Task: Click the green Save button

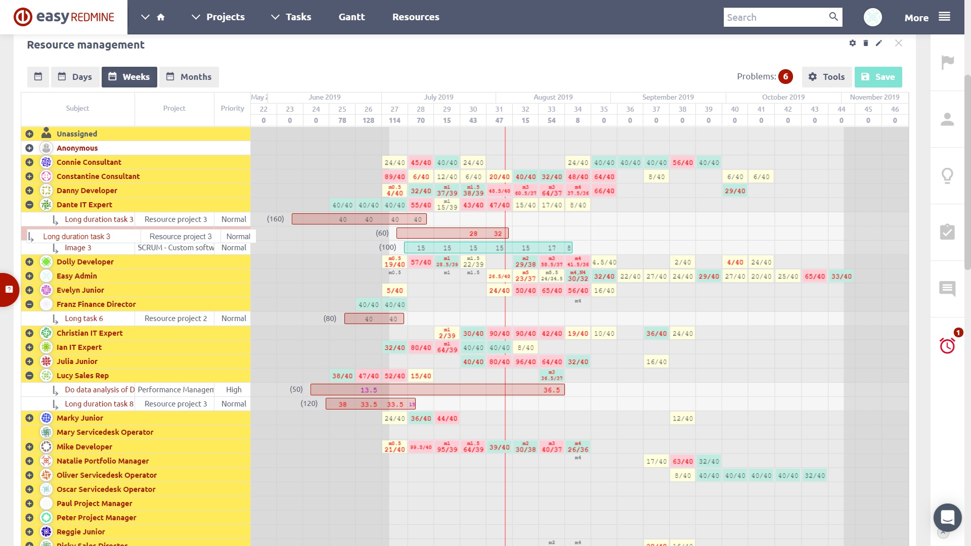Action: 878,77
